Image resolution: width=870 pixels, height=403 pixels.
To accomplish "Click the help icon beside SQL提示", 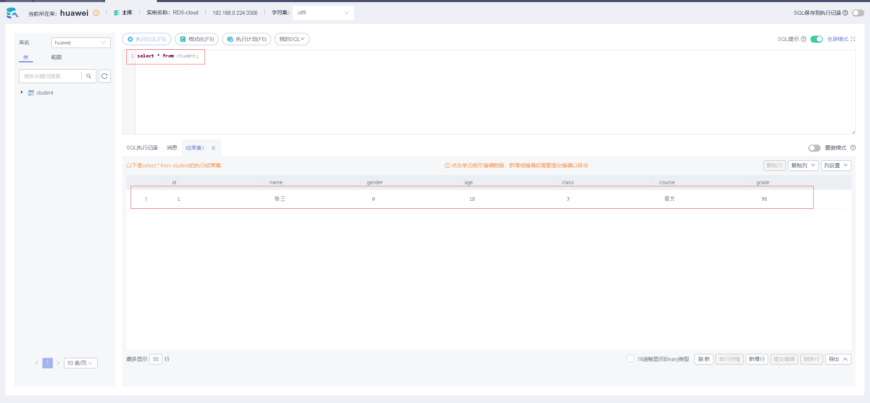I will (803, 39).
